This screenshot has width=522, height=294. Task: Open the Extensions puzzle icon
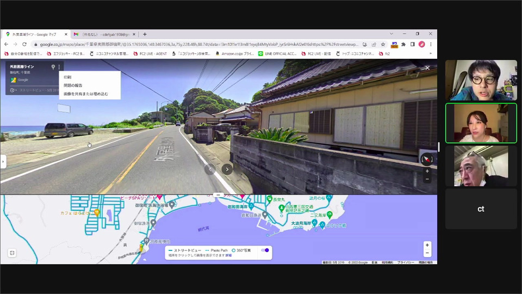pos(403,44)
